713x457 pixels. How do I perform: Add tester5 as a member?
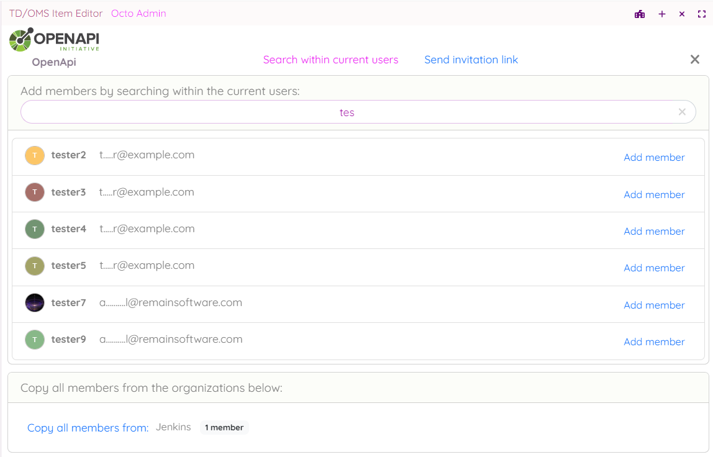[x=654, y=268]
